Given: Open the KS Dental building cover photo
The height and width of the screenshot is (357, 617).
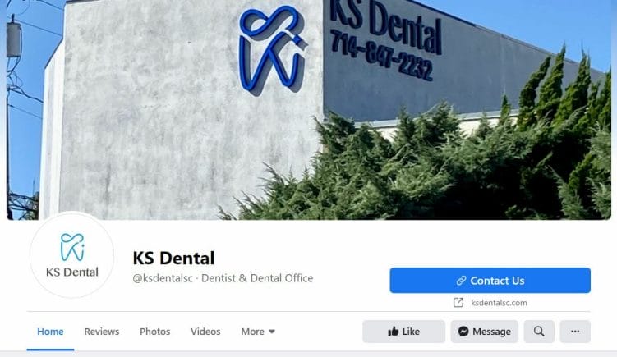Looking at the screenshot, I should coord(309,110).
